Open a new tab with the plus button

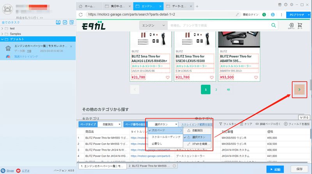pos(197,6)
